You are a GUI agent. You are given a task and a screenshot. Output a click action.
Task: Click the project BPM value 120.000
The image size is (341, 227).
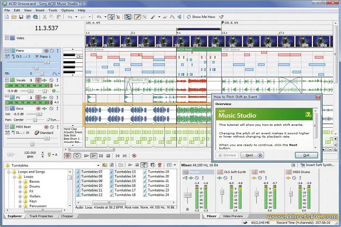click(x=30, y=152)
